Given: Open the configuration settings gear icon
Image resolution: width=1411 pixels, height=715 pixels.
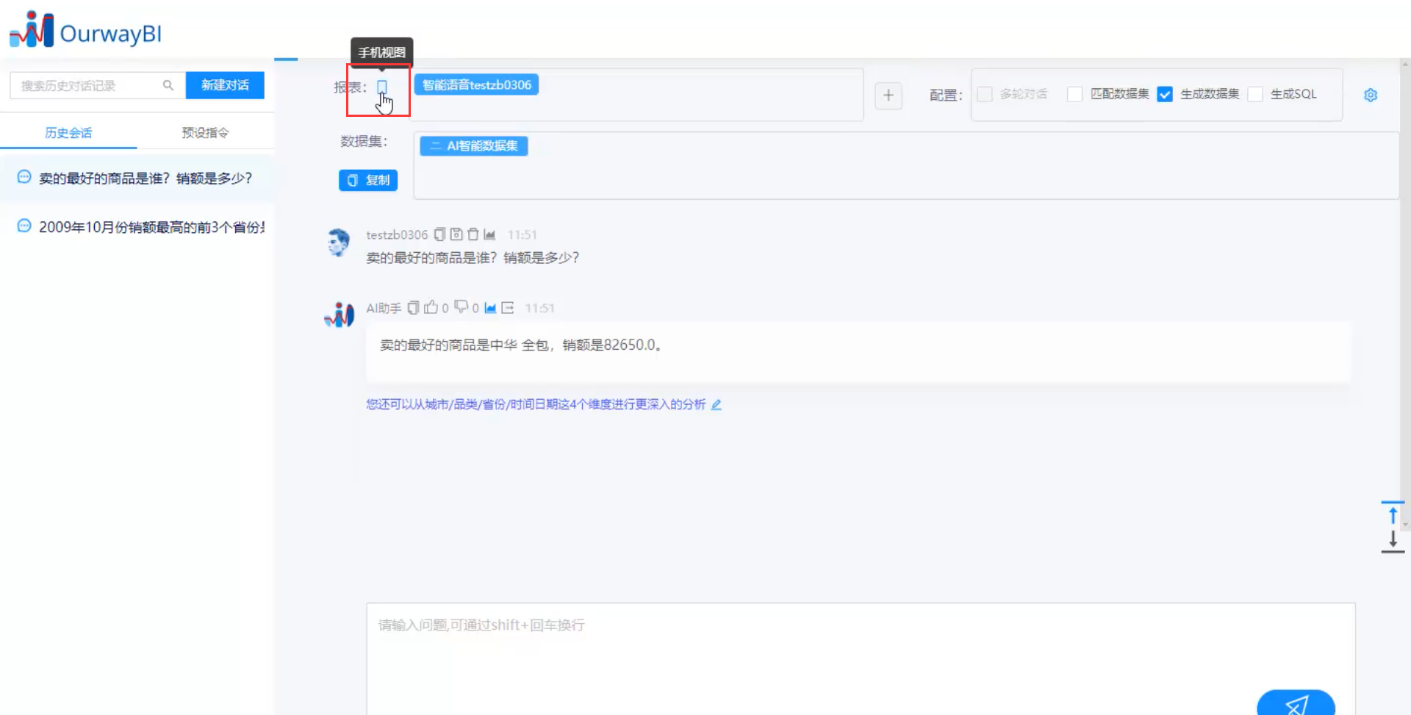Looking at the screenshot, I should click(1370, 96).
